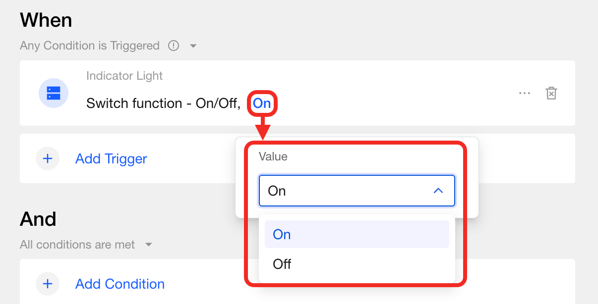Choose the Off option in the list

(x=282, y=264)
